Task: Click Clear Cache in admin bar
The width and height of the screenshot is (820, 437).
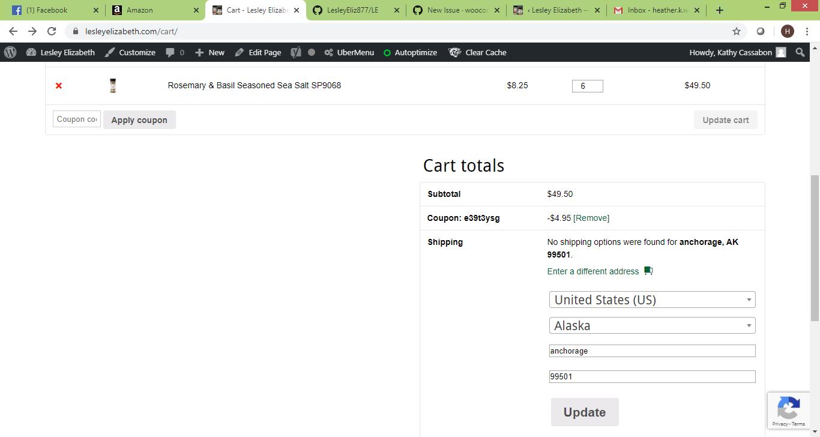Action: click(478, 52)
